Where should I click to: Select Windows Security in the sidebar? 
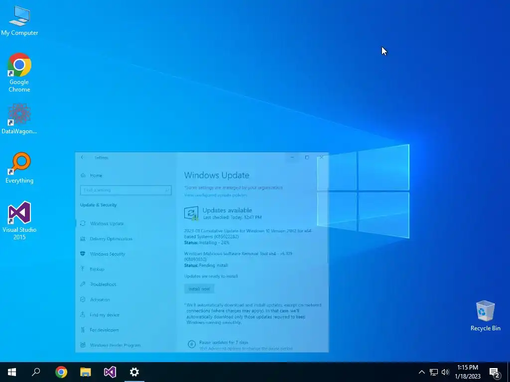point(126,254)
